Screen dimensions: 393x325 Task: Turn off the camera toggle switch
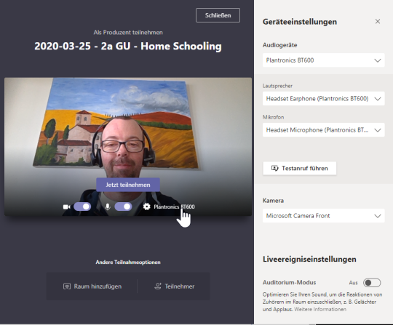[x=82, y=206]
